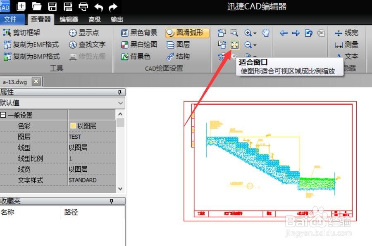
Task: Save as PDF using the PDF disk icon
Action: 68,7
